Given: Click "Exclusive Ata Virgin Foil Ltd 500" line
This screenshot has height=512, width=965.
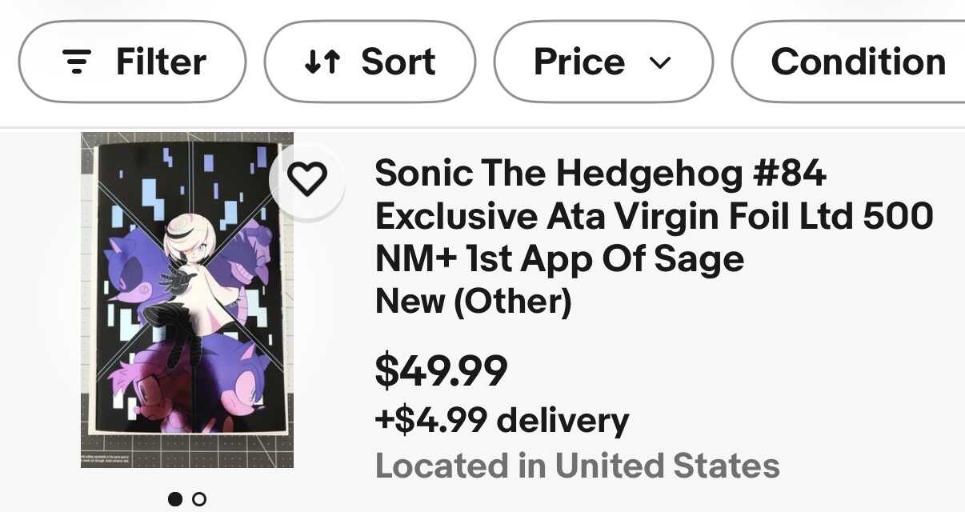Looking at the screenshot, I should (x=654, y=216).
